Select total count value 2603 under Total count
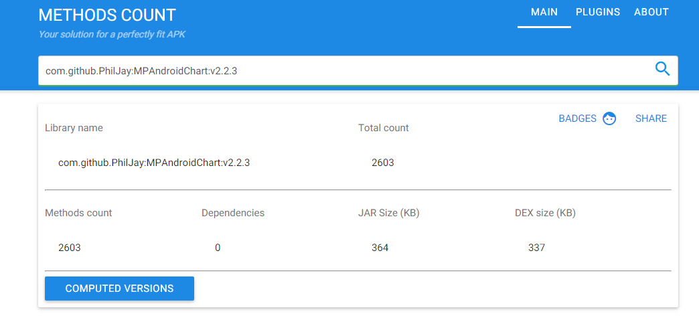 (383, 163)
